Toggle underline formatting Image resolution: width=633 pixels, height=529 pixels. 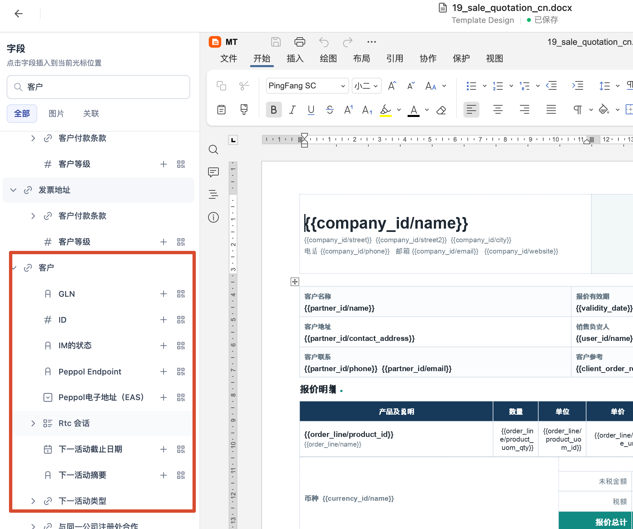(311, 110)
